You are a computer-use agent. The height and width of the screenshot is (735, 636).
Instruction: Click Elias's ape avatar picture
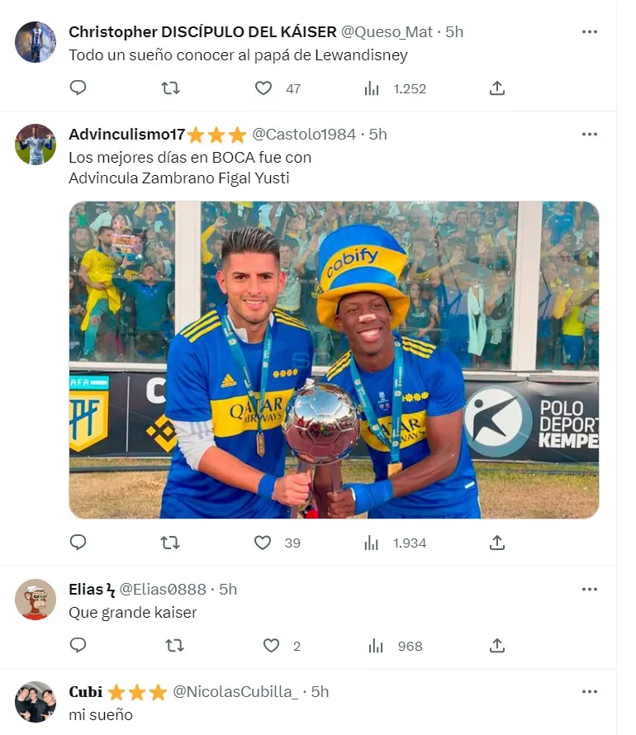(36, 599)
